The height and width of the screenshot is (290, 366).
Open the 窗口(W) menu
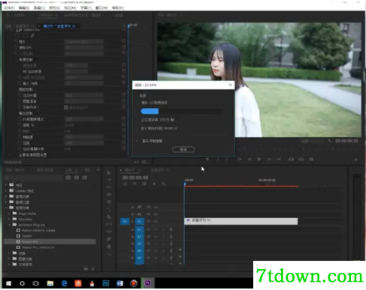(101, 7)
